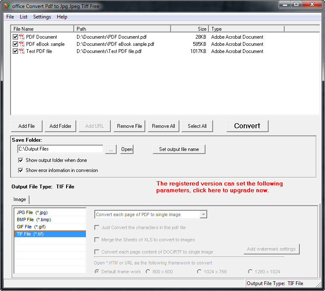Screen dimensions: 325x291
Task: Uncheck the Test PDF file row checkbox
Action: (15, 51)
